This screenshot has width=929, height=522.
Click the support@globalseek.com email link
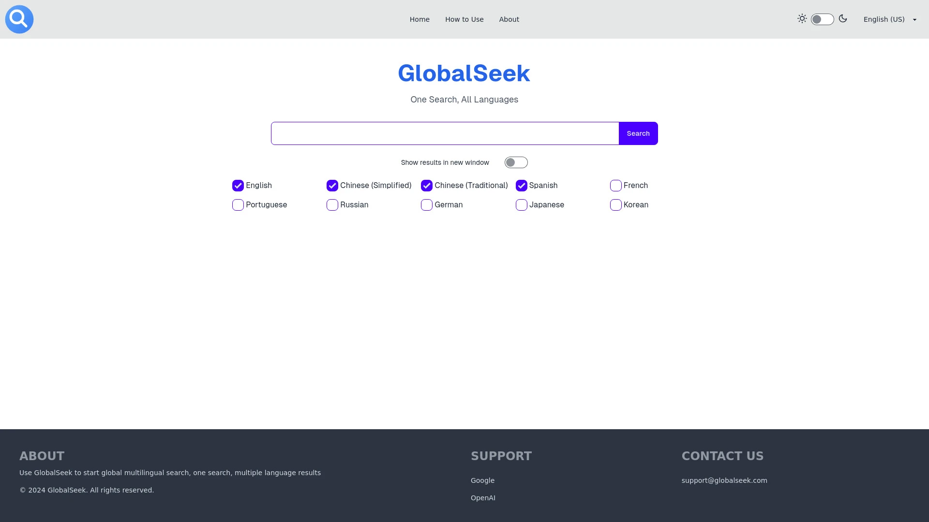coord(724,480)
